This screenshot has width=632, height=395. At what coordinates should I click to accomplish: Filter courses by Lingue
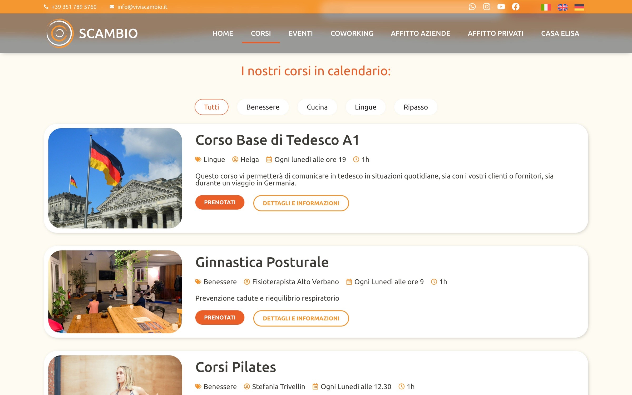365,107
